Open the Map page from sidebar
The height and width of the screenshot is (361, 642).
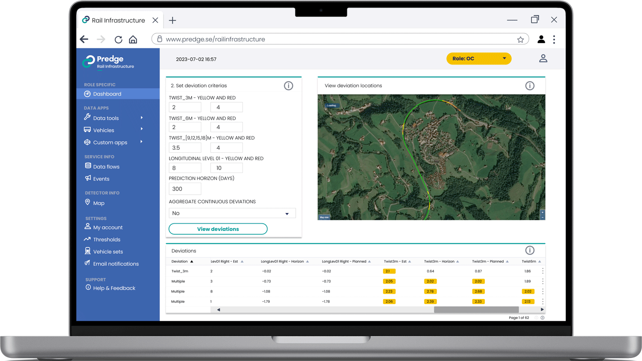coord(99,203)
